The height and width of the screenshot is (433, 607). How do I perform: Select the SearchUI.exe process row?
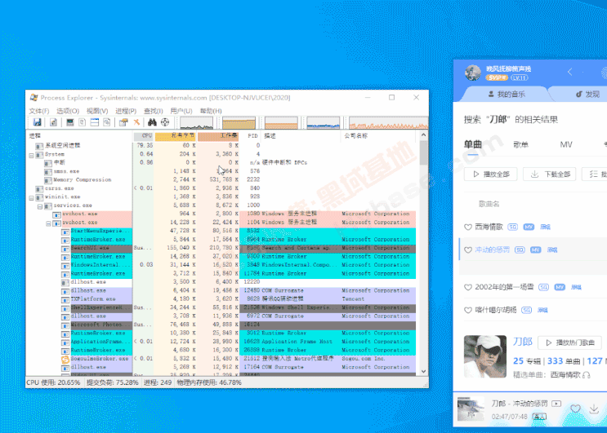[x=222, y=248]
